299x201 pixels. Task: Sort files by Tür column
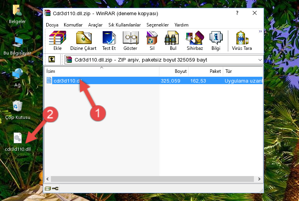pos(243,71)
